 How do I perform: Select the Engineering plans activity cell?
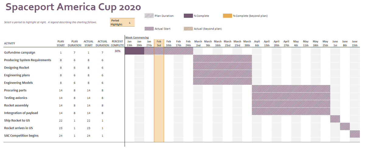[17, 75]
